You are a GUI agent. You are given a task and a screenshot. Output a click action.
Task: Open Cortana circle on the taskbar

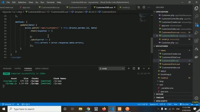coord(65,109)
